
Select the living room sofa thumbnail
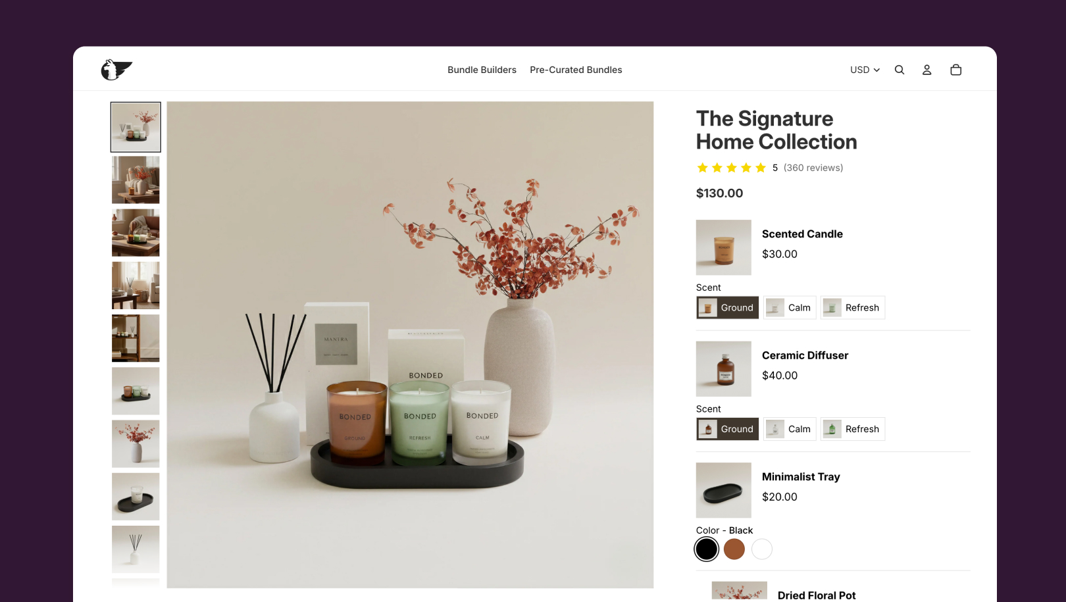[x=136, y=233]
